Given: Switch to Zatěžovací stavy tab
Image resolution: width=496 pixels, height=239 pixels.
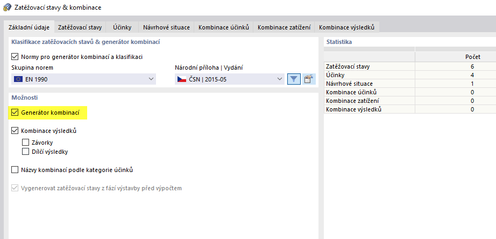Looking at the screenshot, I should click(x=80, y=27).
